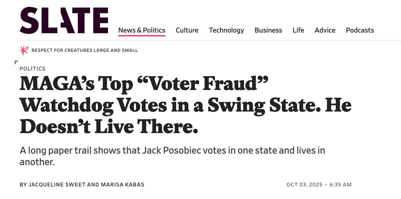Click the small corner bracket marker above Politics
Viewport: 401px width, 199px height.
16,62
